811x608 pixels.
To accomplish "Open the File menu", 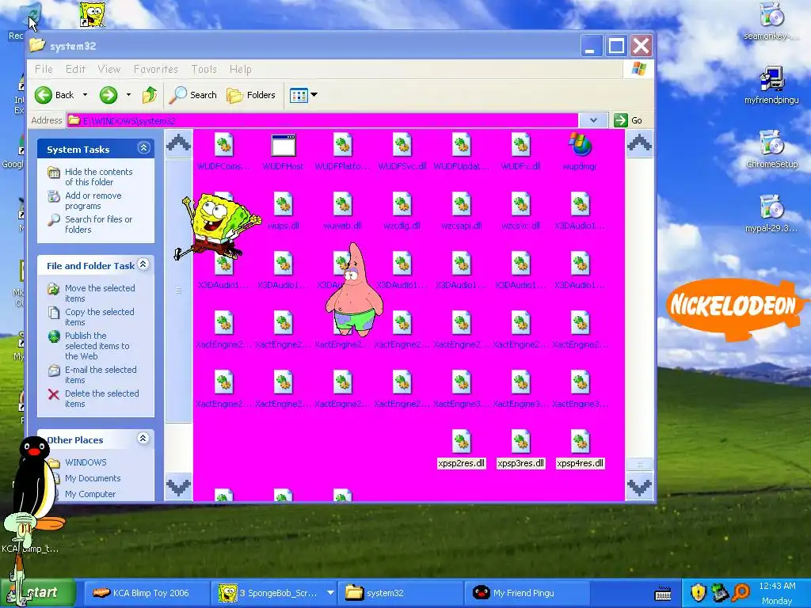I will [44, 69].
